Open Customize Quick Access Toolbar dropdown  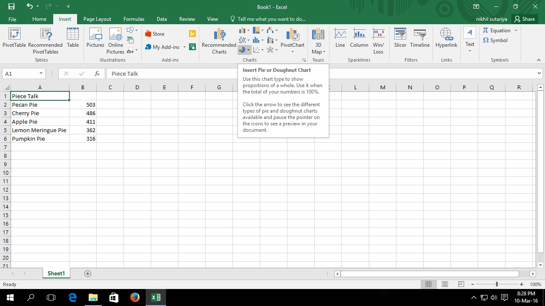[69, 7]
